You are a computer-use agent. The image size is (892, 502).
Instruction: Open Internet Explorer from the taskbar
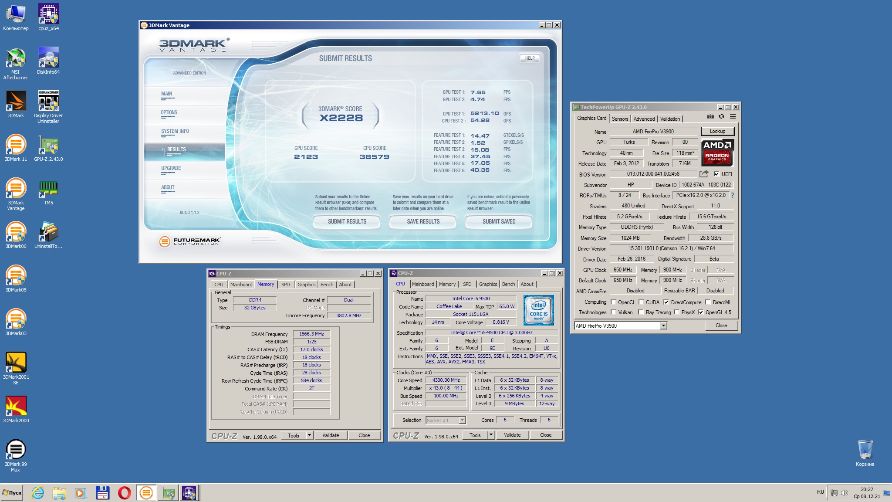coord(38,493)
